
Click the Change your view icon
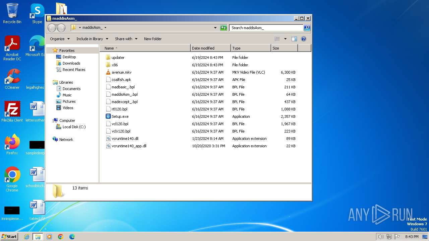click(277, 39)
